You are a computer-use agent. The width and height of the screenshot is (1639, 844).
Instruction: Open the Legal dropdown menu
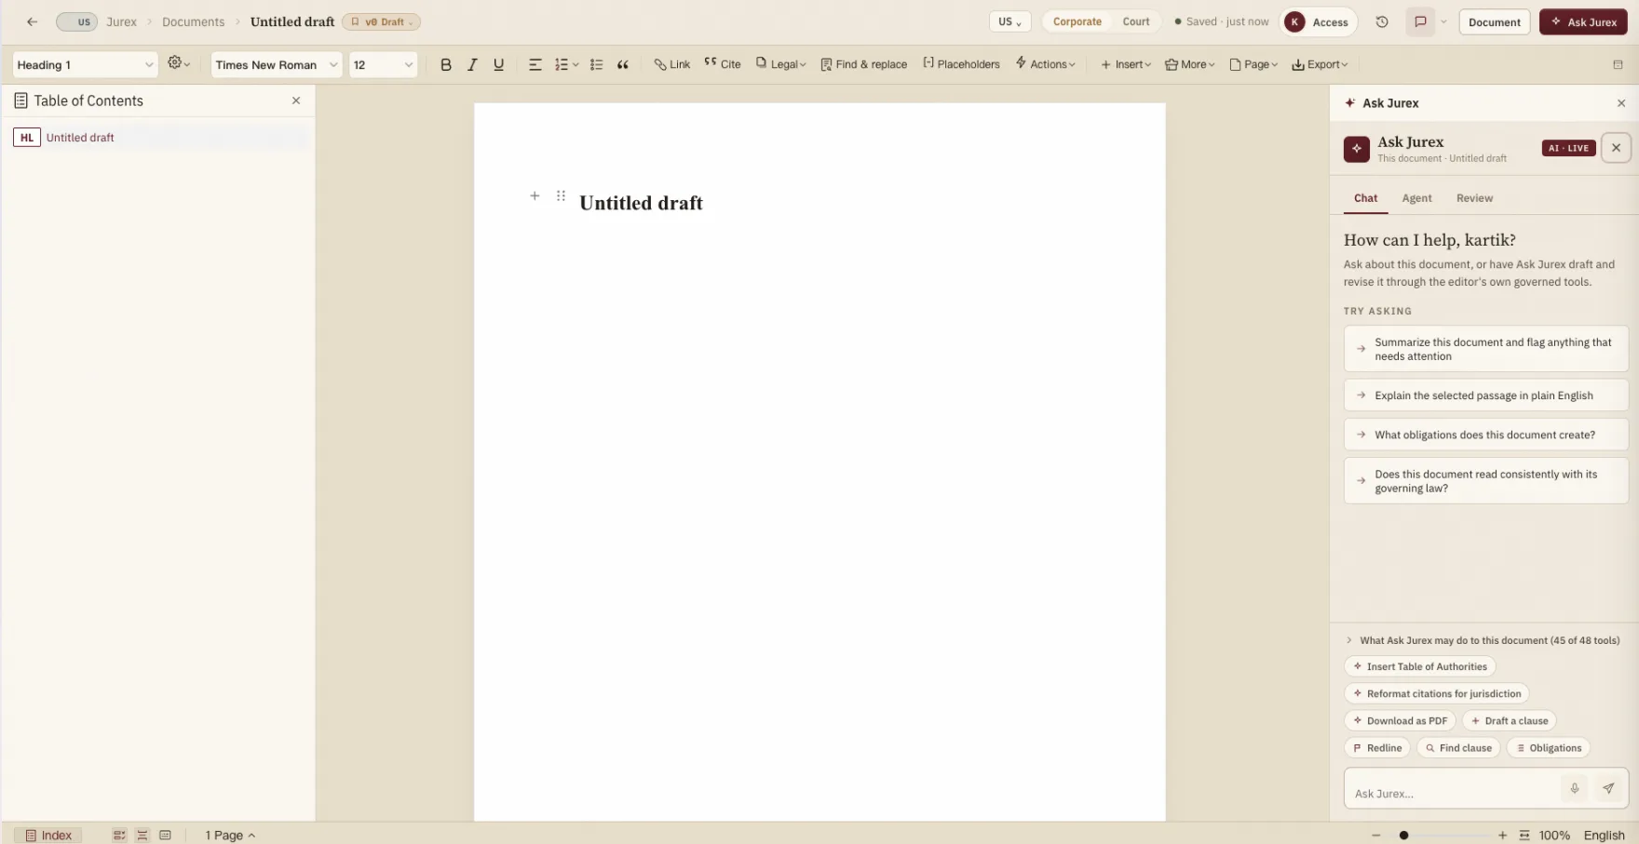[x=780, y=64]
